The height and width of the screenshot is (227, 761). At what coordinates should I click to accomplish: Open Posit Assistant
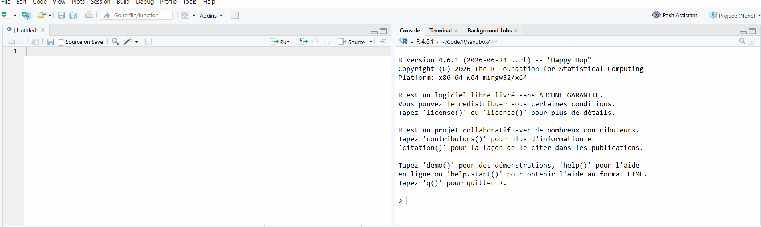coord(675,15)
